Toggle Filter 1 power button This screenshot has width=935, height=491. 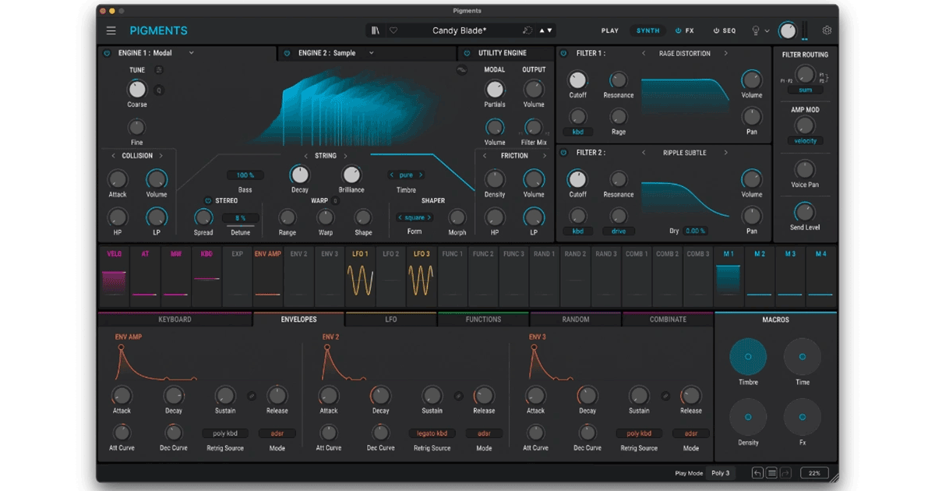[x=564, y=53]
